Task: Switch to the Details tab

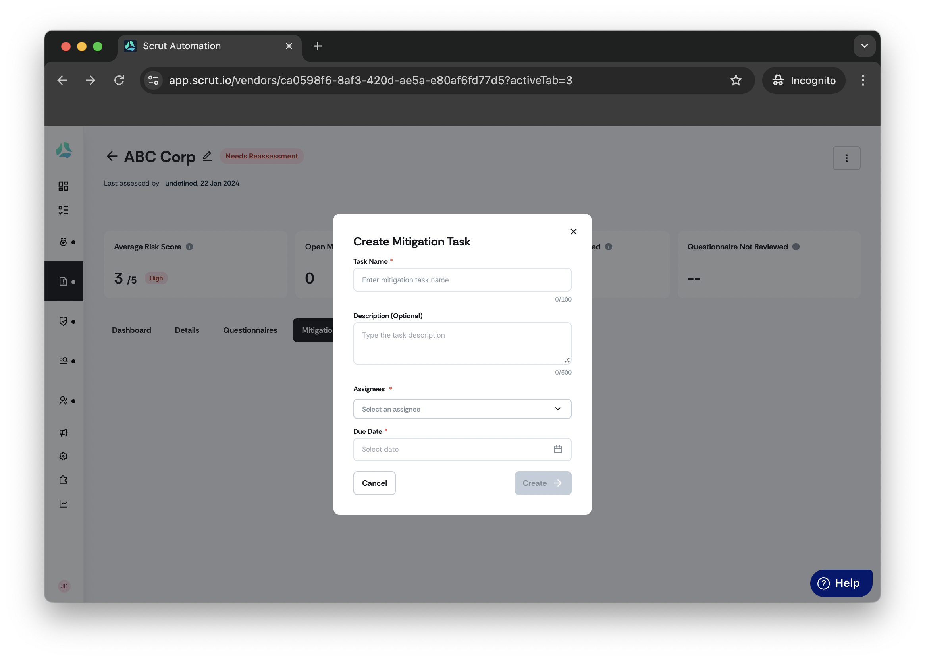Action: (x=187, y=330)
